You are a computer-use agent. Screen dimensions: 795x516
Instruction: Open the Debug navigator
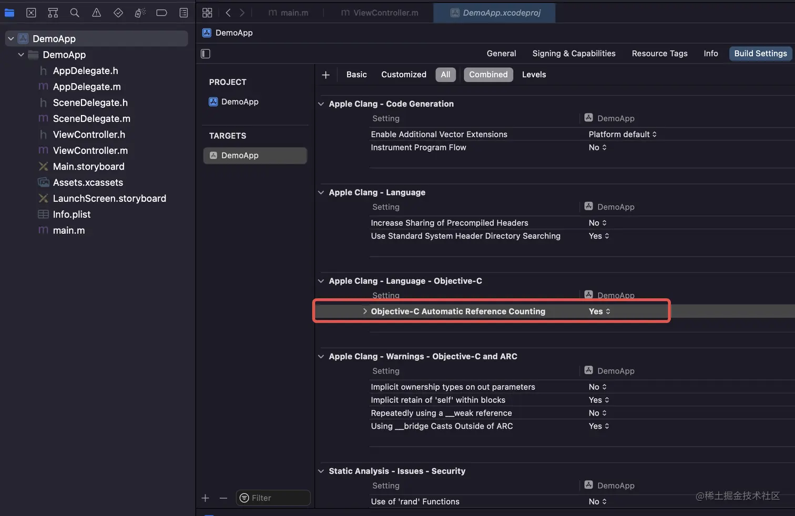point(140,13)
